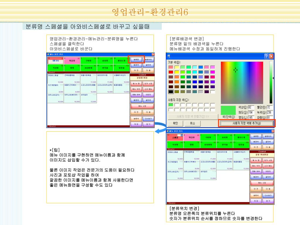The height and width of the screenshot is (225, 300).
Task: Click 분류색 in the 분류 위치변경 window
Action: 256,195
